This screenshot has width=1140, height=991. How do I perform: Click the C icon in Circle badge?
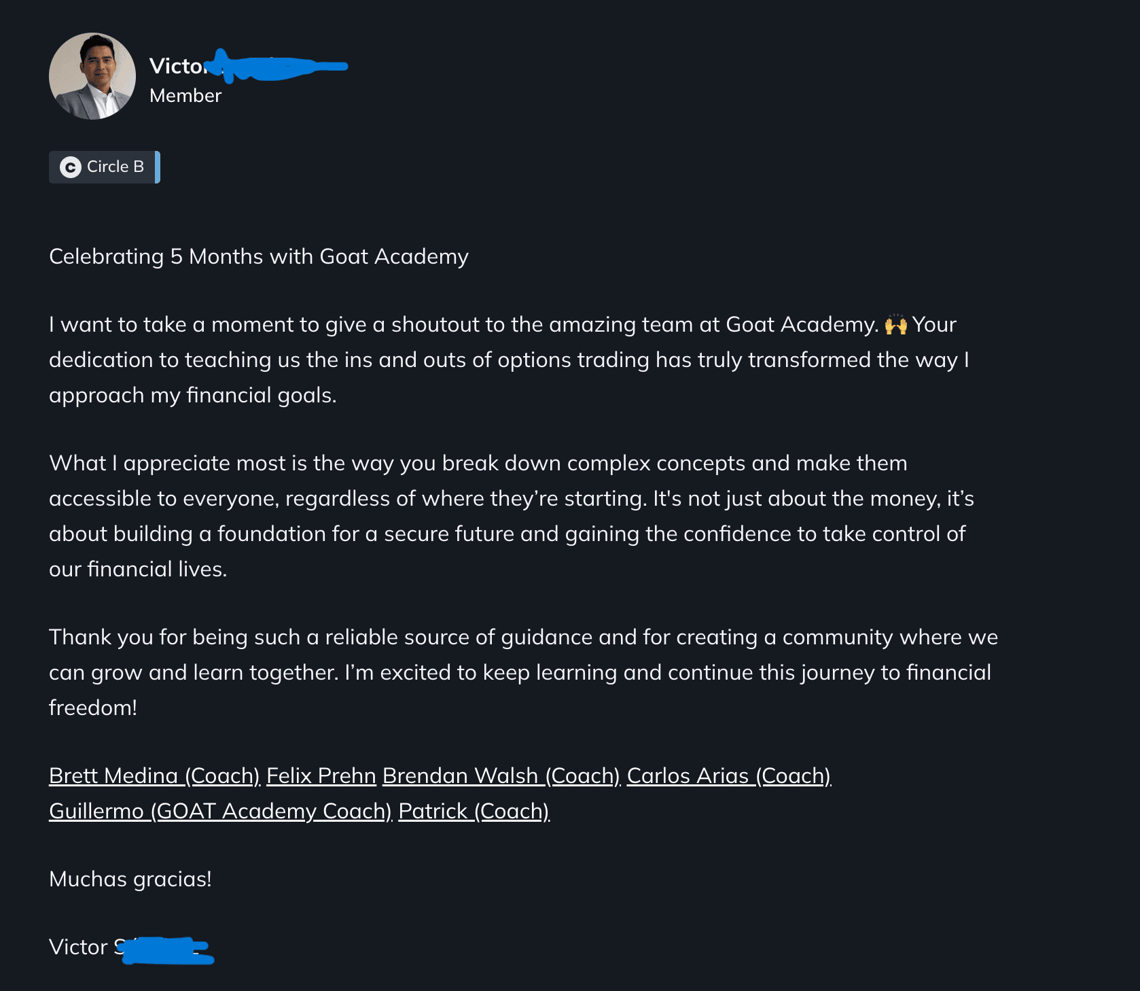(x=71, y=167)
